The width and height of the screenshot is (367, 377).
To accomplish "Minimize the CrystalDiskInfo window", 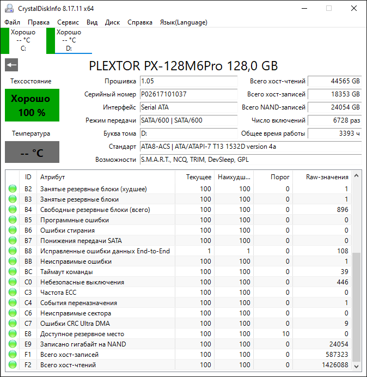I will pyautogui.click(x=304, y=8).
